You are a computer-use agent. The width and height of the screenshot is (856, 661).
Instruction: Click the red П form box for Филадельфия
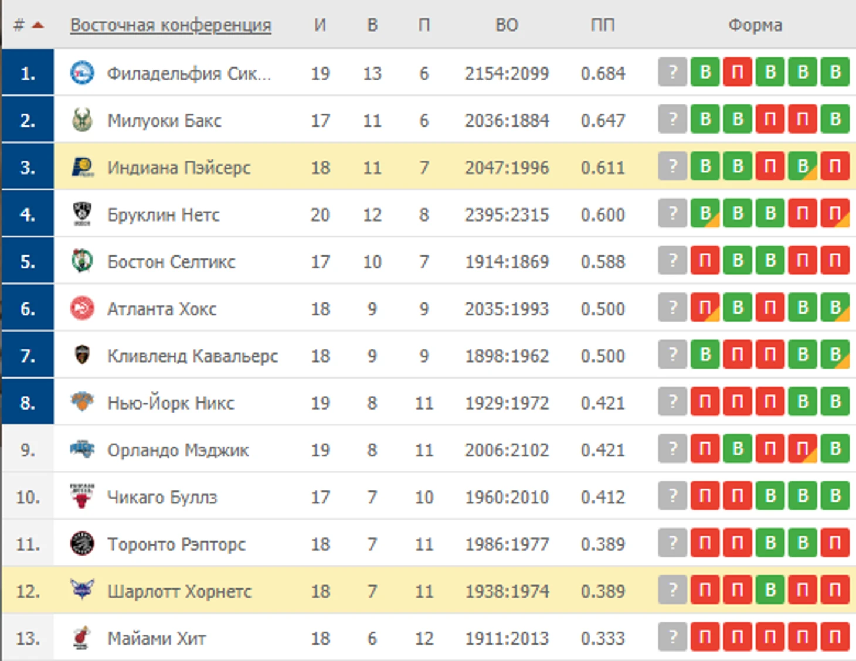738,72
